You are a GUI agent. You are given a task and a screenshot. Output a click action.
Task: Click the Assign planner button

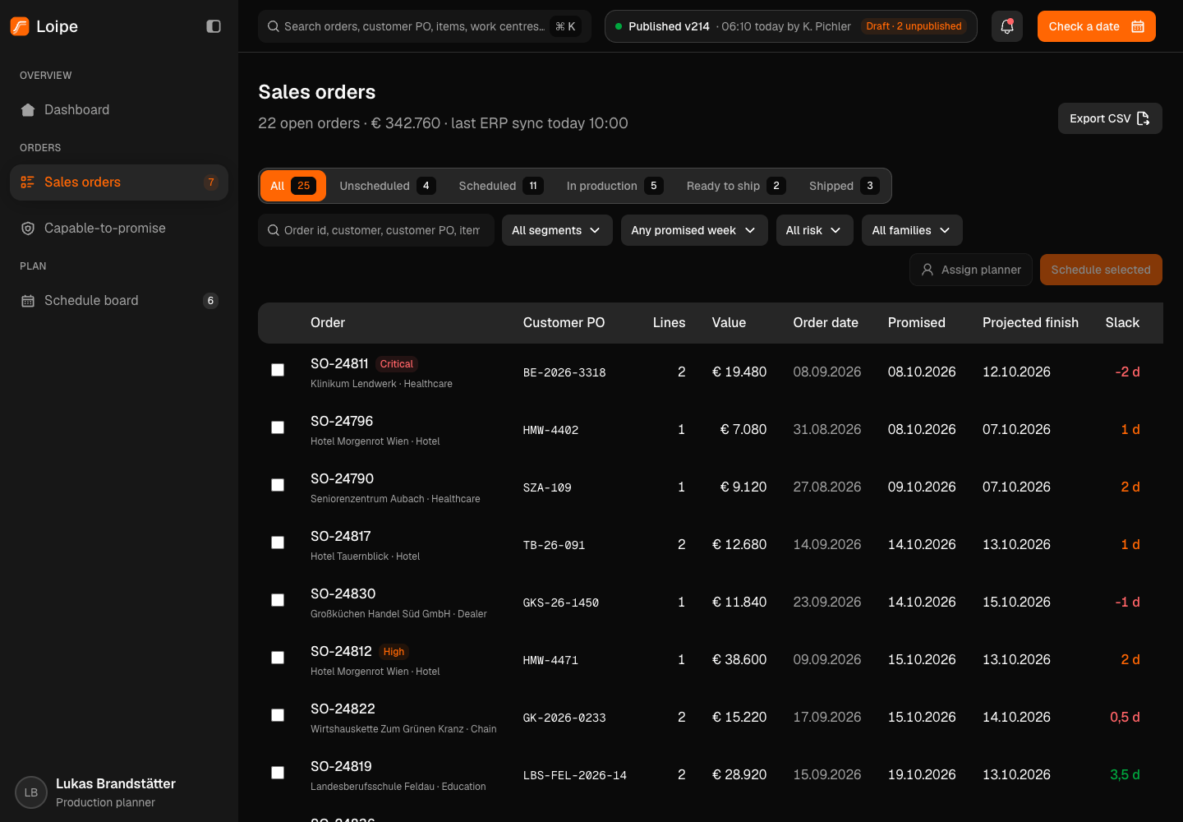971,270
